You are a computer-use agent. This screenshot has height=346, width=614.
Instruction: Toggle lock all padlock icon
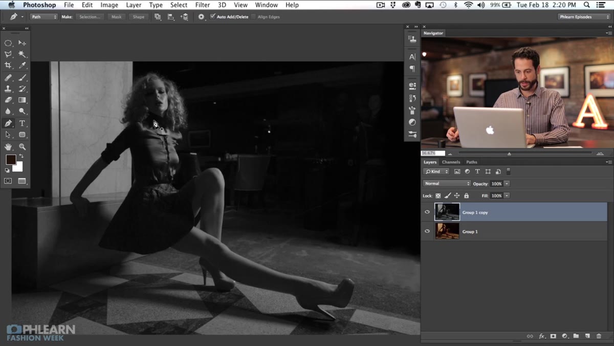pos(466,196)
